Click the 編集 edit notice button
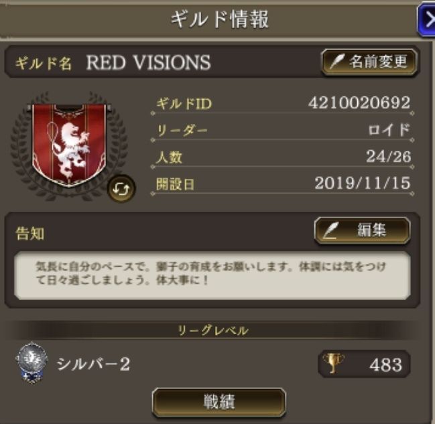 362,230
